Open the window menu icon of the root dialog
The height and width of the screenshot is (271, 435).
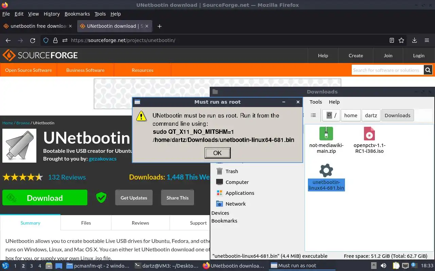[137, 102]
